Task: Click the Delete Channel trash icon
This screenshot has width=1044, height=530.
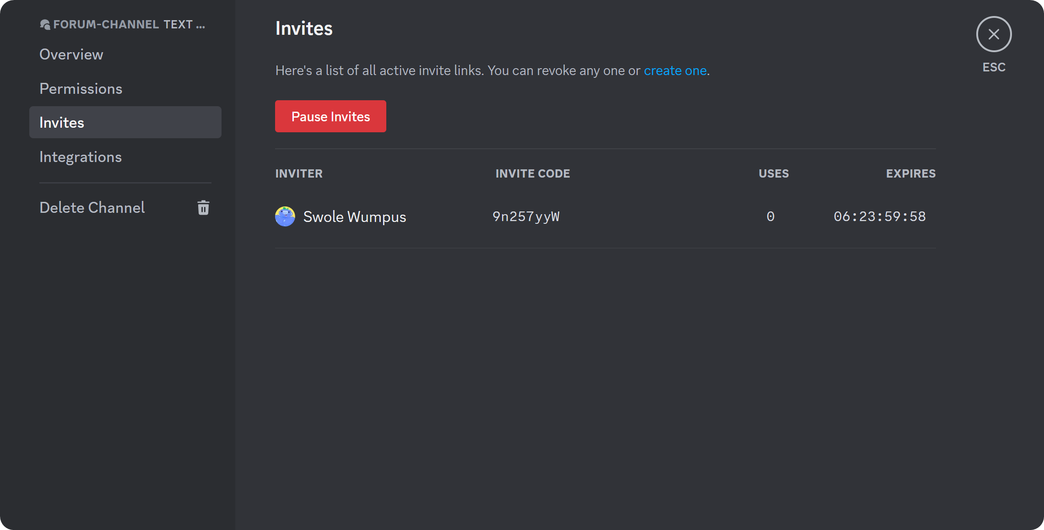Action: click(203, 207)
